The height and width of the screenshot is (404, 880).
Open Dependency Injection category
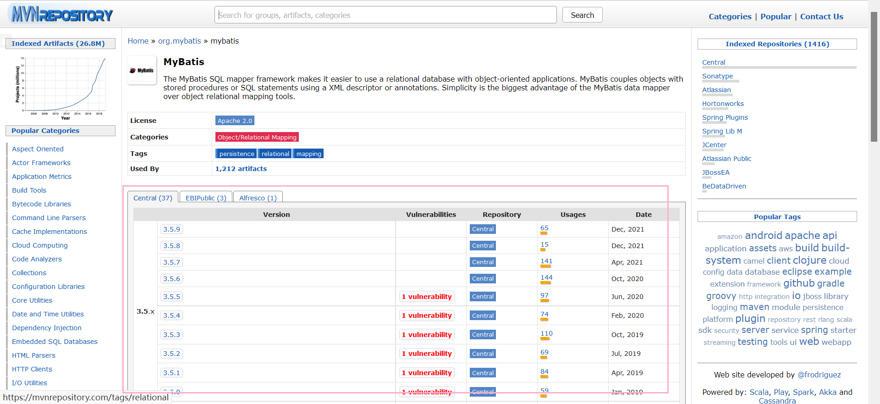[x=47, y=328]
